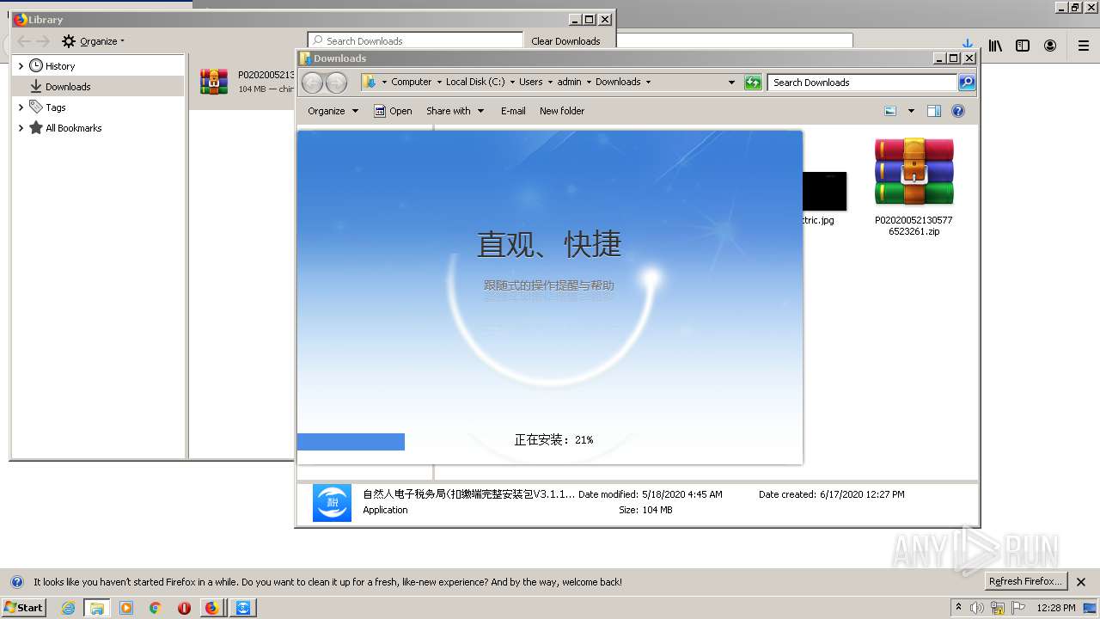The height and width of the screenshot is (619, 1100).
Task: Launch Google Chrome from the taskbar
Action: click(x=156, y=608)
